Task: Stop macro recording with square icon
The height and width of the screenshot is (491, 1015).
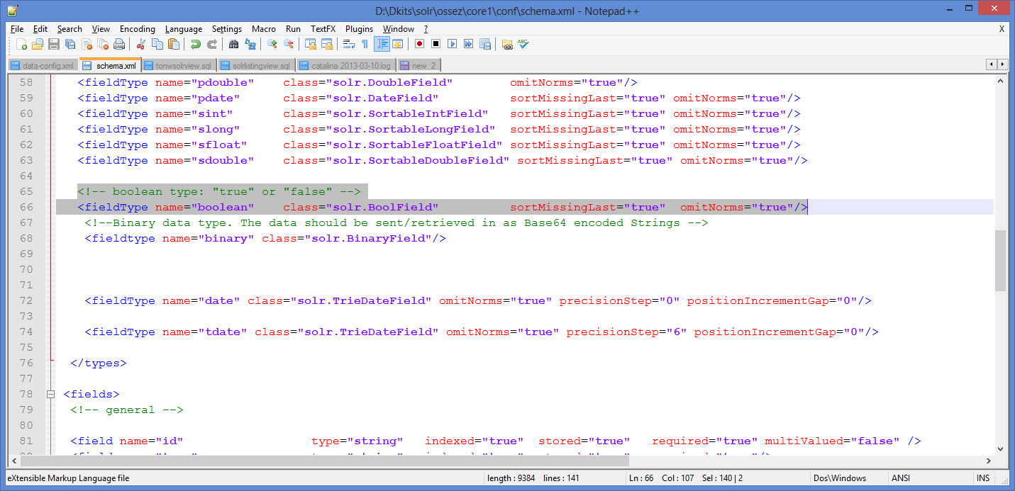Action: tap(436, 44)
